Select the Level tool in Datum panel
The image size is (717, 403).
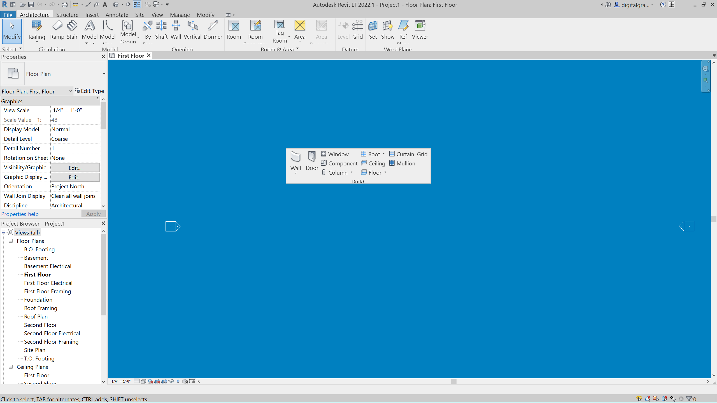(343, 29)
